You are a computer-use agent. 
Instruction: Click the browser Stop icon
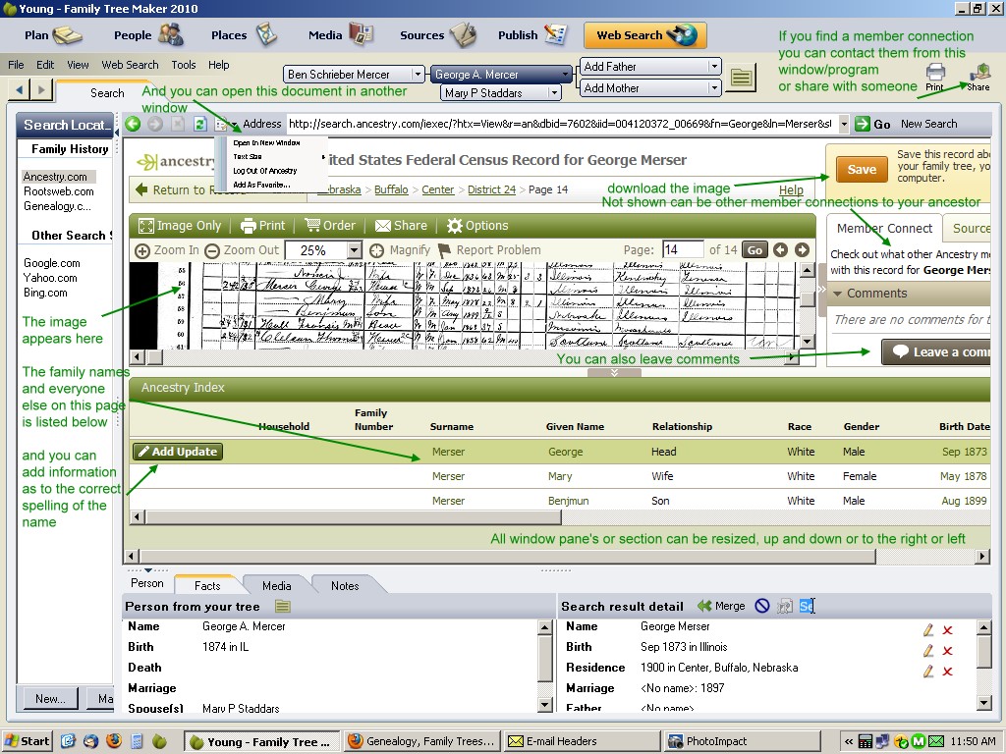[179, 124]
